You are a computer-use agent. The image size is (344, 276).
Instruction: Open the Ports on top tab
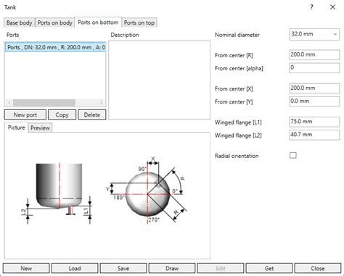[x=139, y=22]
